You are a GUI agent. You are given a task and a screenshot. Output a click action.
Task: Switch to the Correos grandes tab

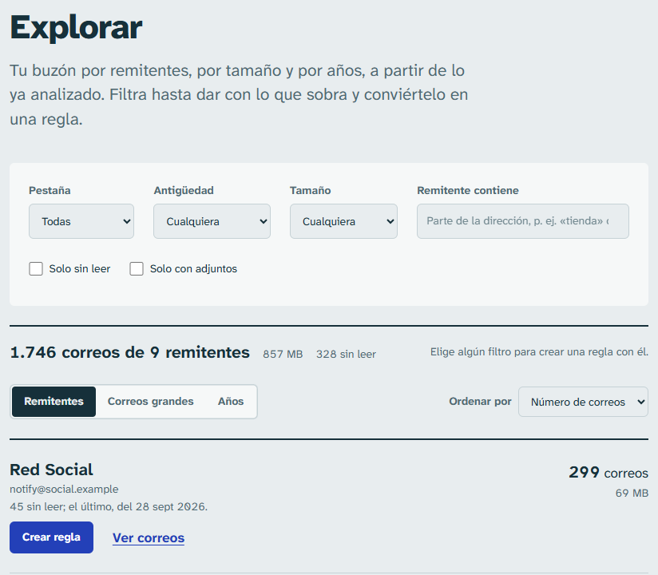coord(150,402)
